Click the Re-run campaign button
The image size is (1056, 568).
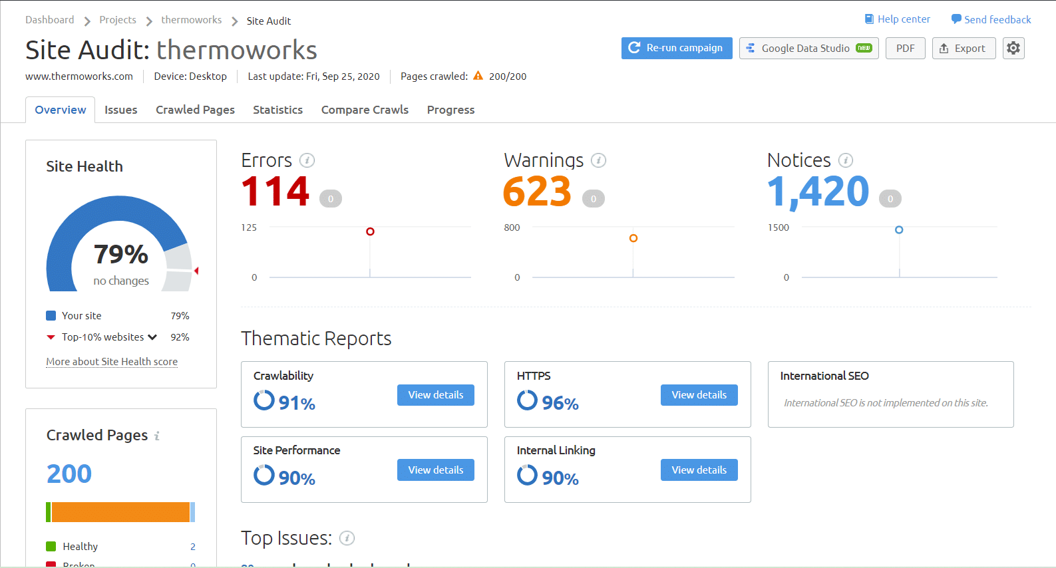(676, 48)
